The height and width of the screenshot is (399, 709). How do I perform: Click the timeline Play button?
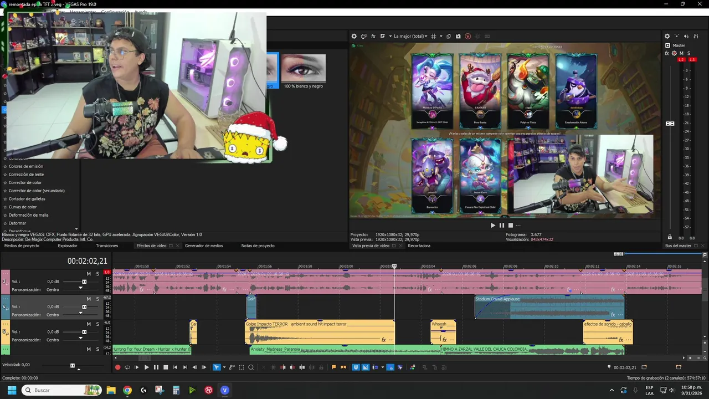pyautogui.click(x=146, y=367)
